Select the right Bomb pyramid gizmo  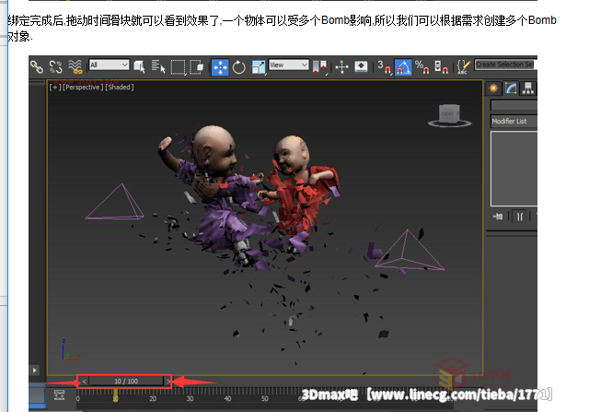[x=409, y=250]
